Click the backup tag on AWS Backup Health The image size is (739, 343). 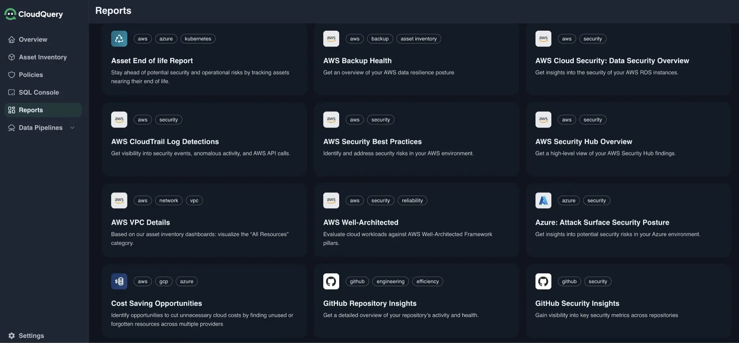click(380, 39)
